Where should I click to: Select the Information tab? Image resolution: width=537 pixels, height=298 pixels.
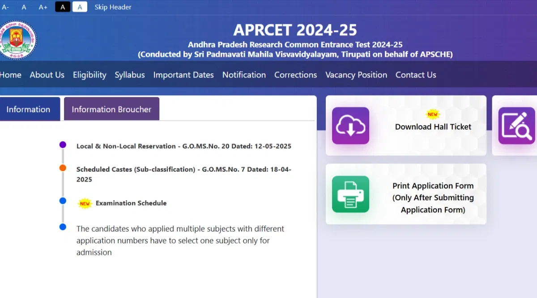pos(28,109)
